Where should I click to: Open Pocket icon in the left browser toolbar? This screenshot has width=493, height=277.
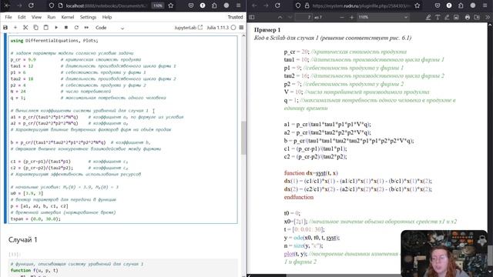point(191,5)
